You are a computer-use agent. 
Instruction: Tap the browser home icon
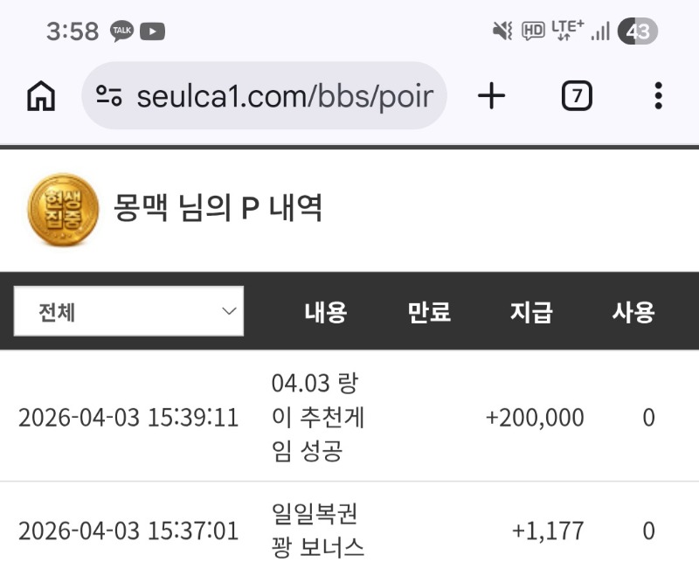41,96
